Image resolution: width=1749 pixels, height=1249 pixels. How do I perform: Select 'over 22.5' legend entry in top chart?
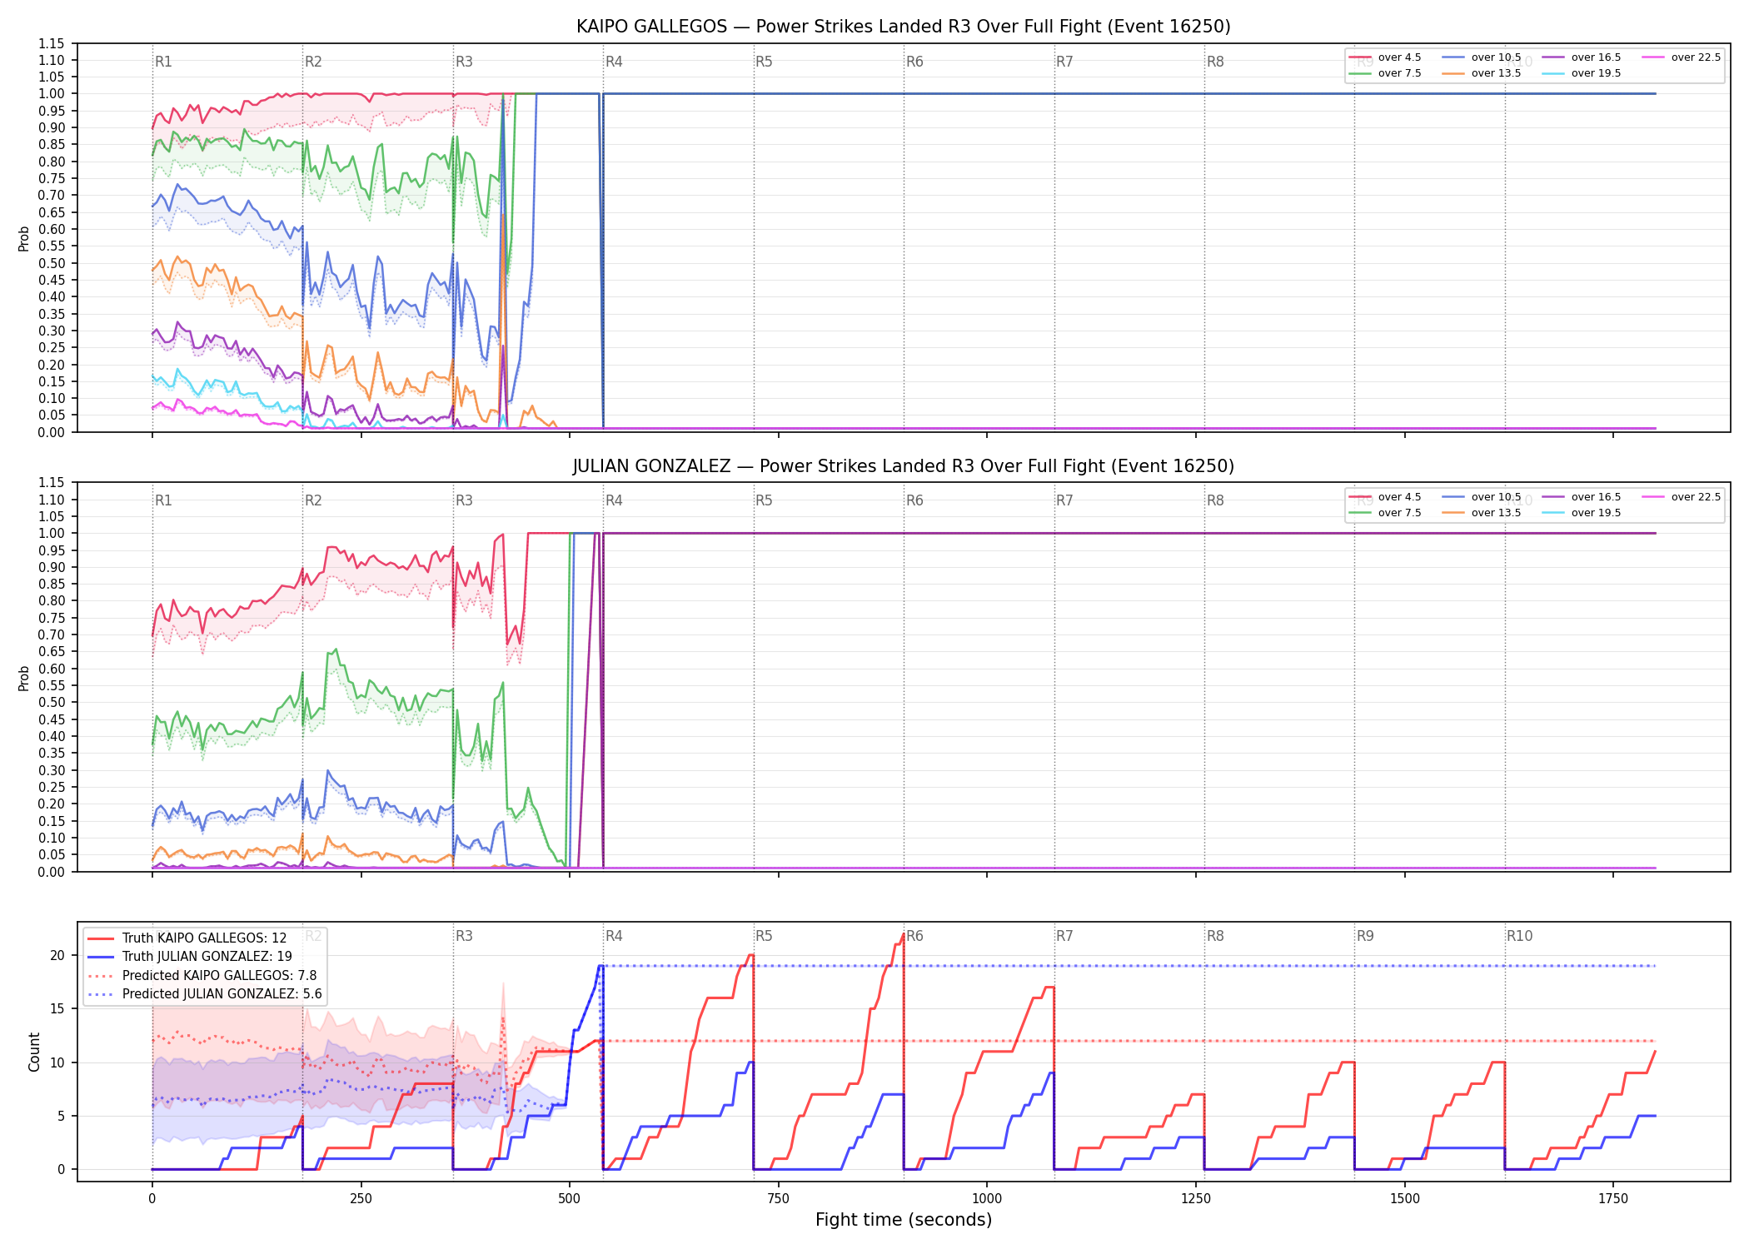click(x=1681, y=57)
